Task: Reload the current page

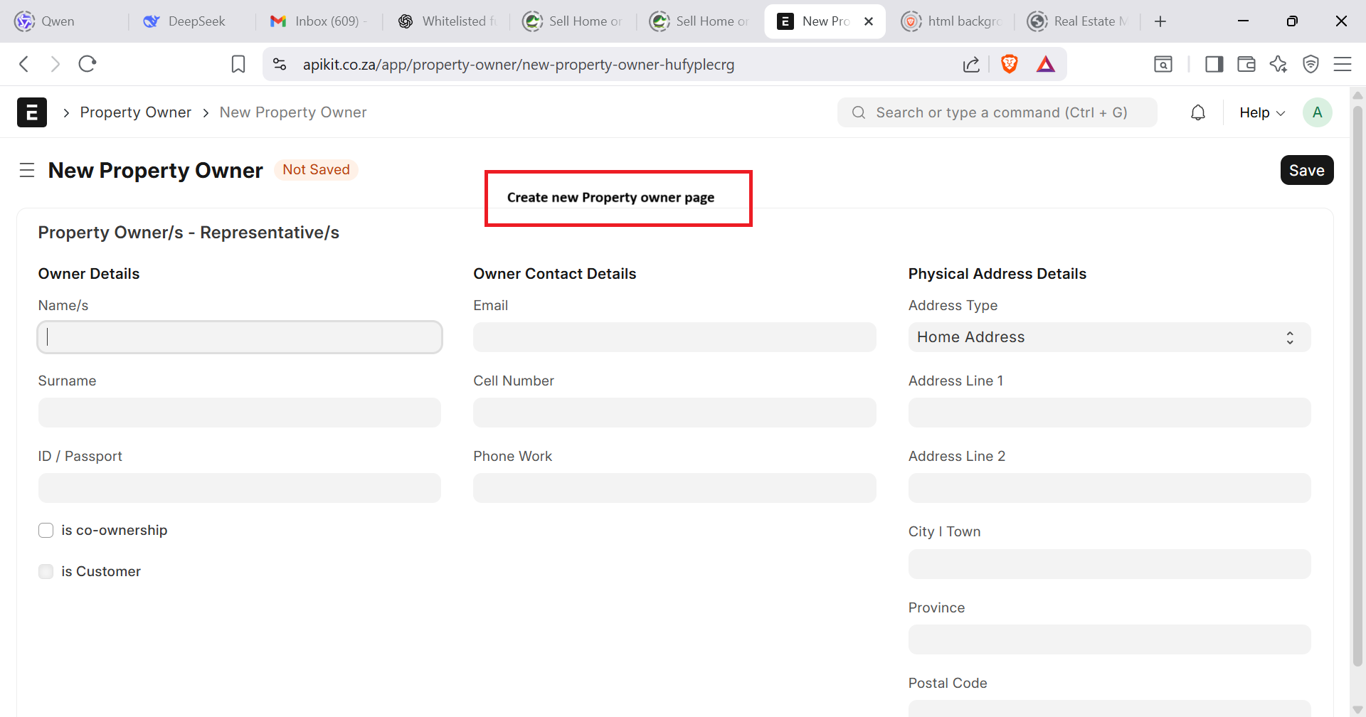Action: (x=88, y=64)
